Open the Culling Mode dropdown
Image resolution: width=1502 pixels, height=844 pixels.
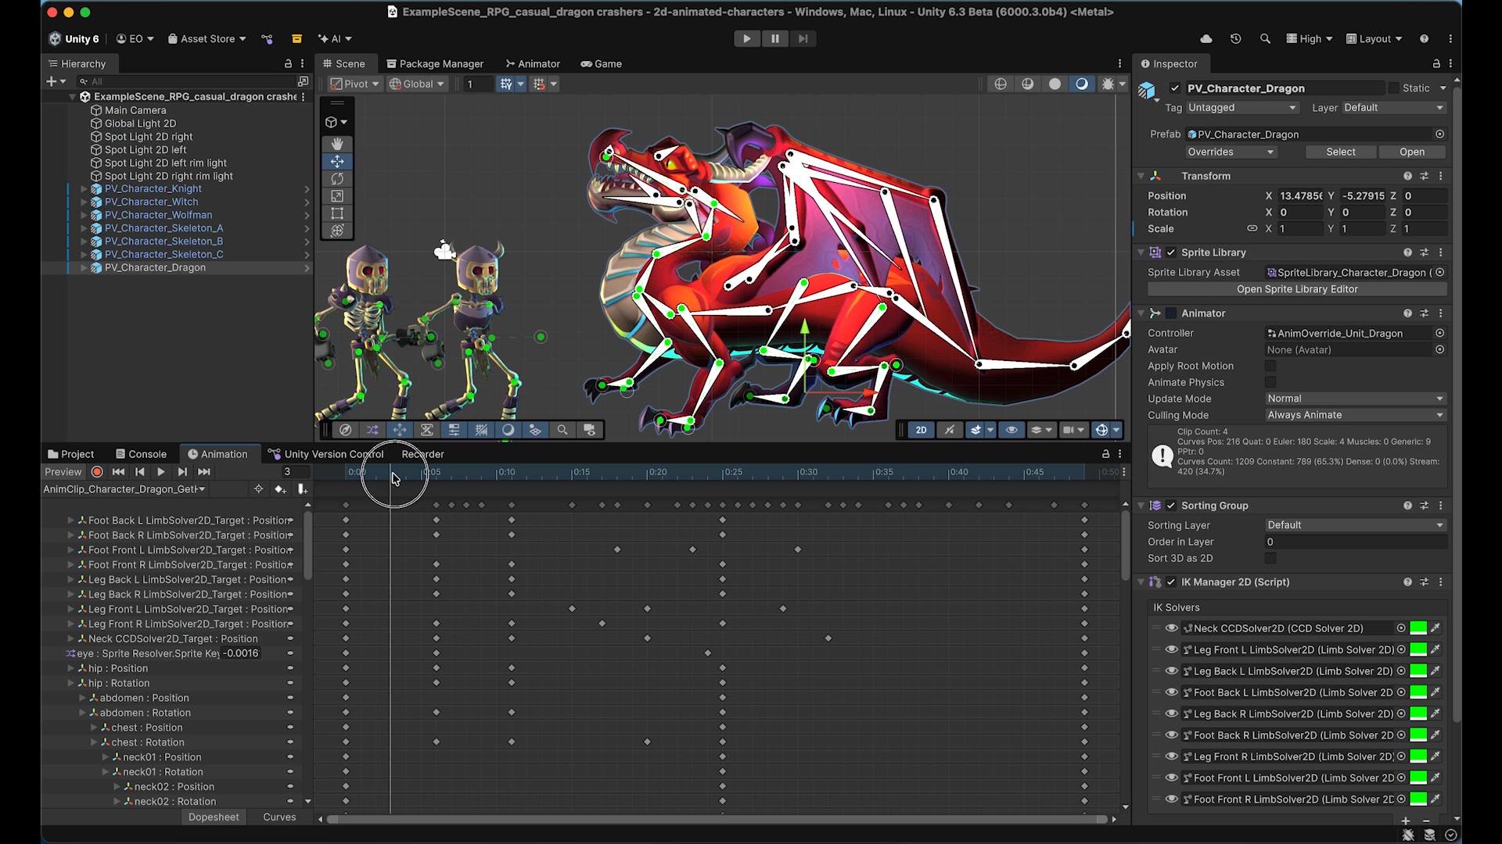coord(1356,415)
